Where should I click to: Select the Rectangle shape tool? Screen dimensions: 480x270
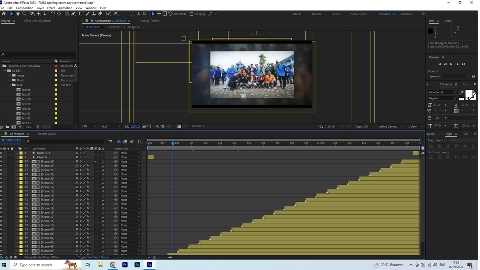click(66, 14)
